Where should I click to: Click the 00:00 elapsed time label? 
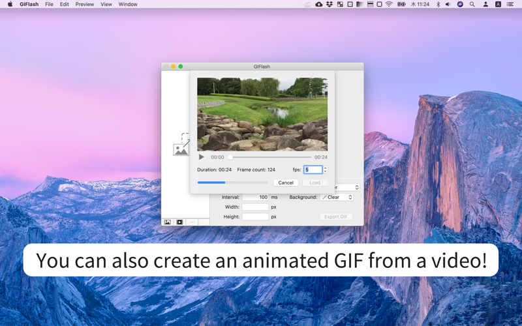(x=217, y=157)
